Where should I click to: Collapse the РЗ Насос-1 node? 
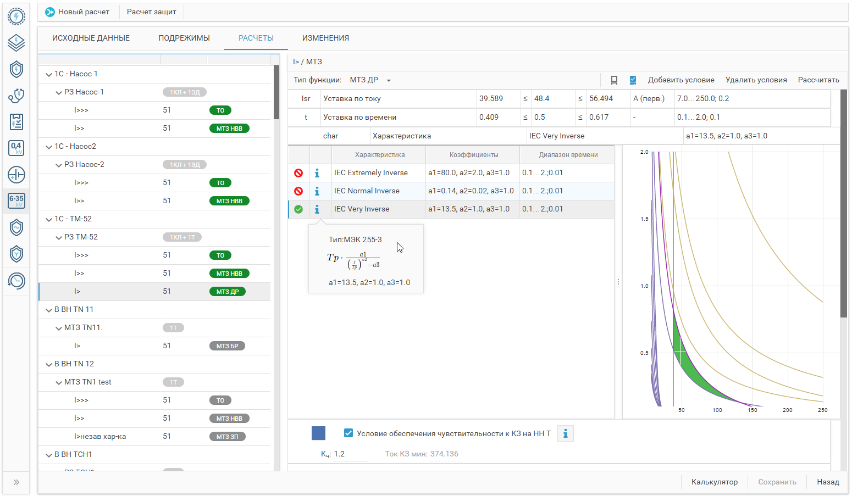pyautogui.click(x=59, y=92)
